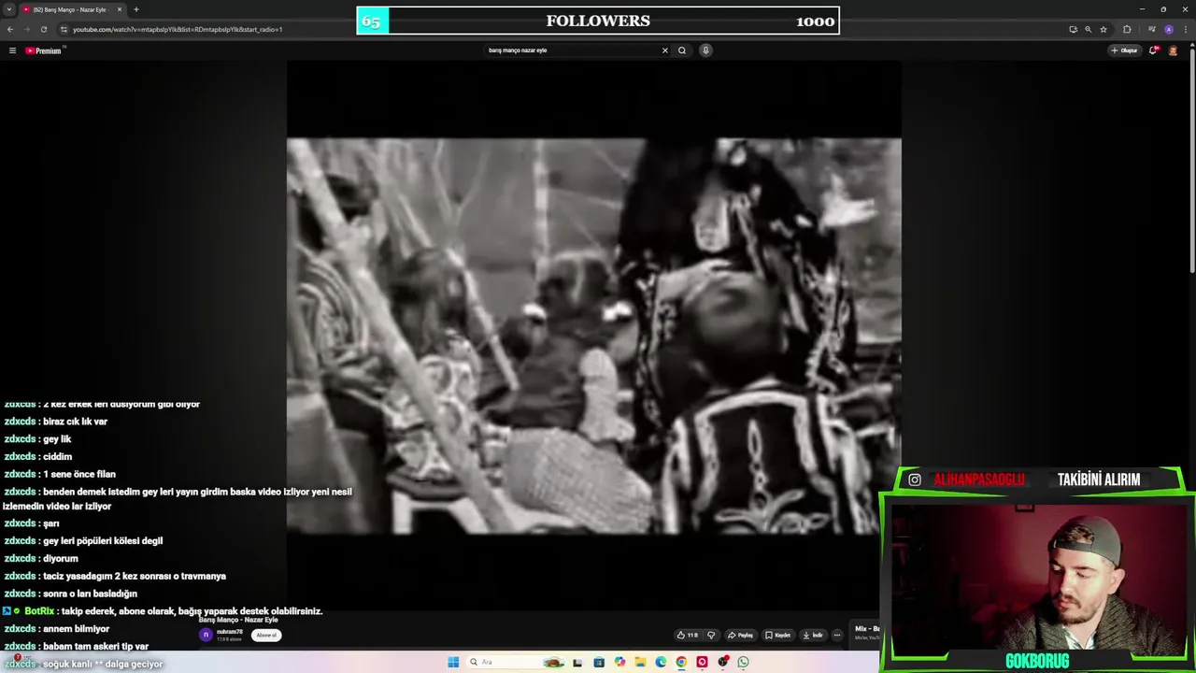Click the Abone ol subscribe button
The image size is (1196, 673).
pos(266,635)
